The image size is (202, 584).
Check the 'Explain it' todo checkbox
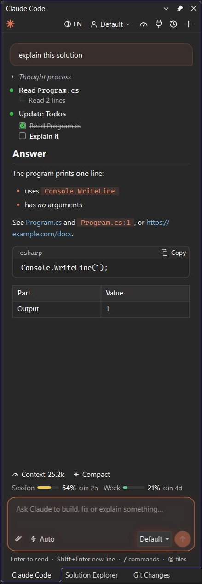22,136
